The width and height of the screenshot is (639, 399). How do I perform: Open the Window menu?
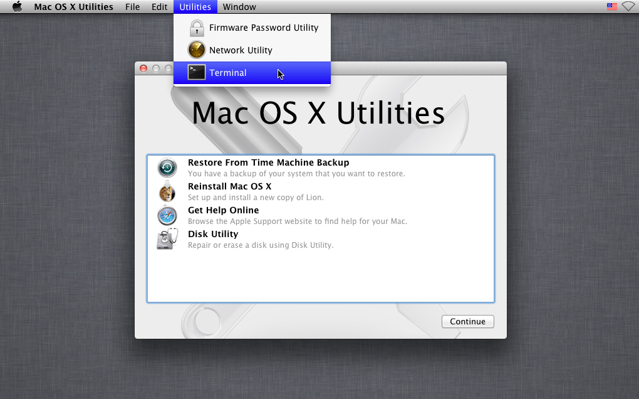pyautogui.click(x=239, y=7)
